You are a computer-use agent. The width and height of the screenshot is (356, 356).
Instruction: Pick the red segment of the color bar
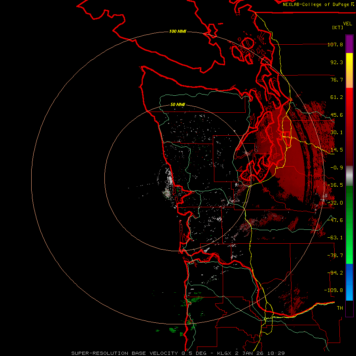[x=349, y=127]
